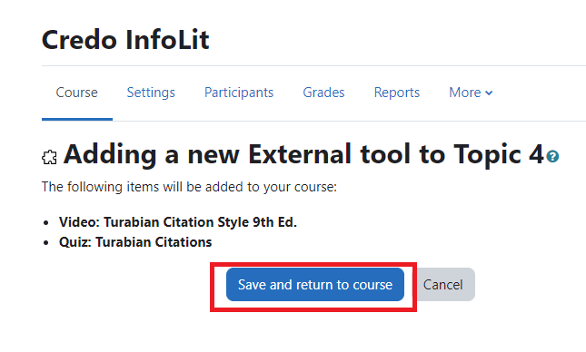
Task: Go to the Grades tab
Action: 323,93
